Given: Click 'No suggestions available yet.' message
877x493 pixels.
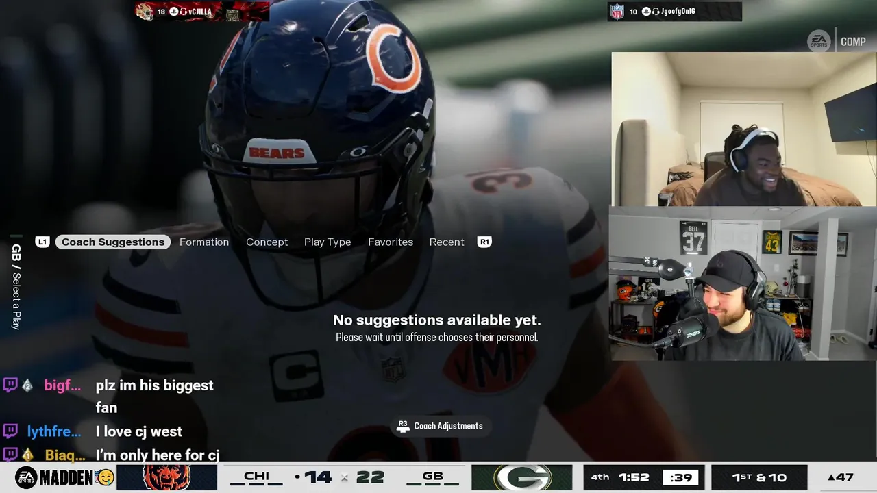Looking at the screenshot, I should click(x=437, y=320).
